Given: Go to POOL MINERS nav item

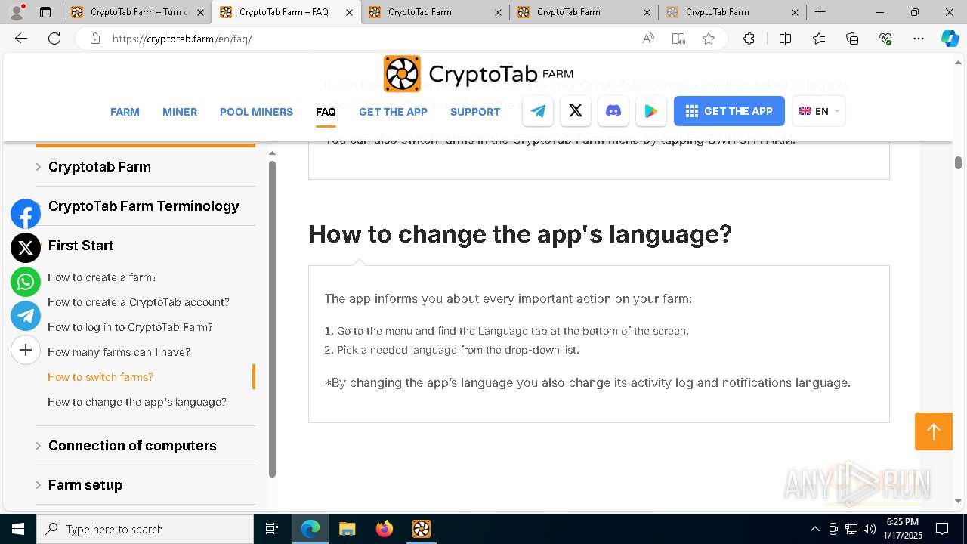Looking at the screenshot, I should tap(256, 112).
